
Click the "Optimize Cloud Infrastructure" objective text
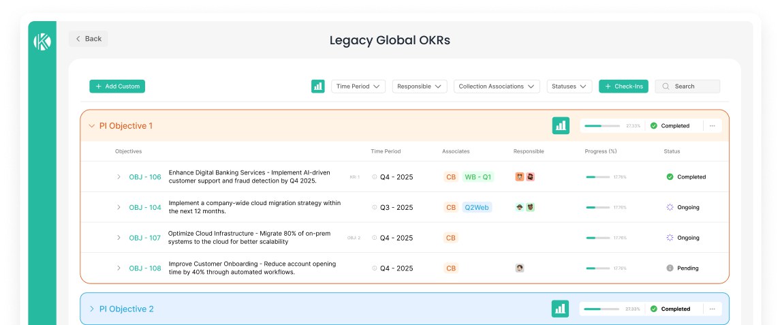249,238
